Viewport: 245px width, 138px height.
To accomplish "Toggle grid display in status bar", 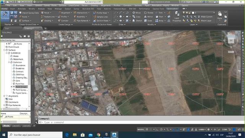I will pos(147,130).
